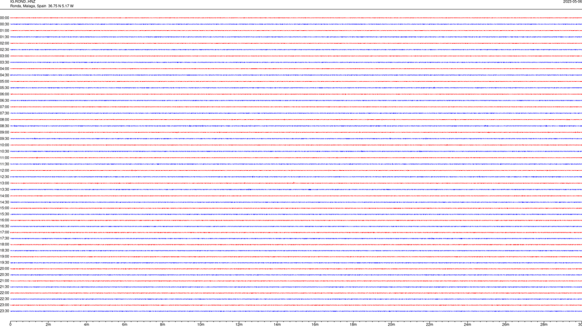
Task: Pick the 21:00 time label
Action: (4, 280)
